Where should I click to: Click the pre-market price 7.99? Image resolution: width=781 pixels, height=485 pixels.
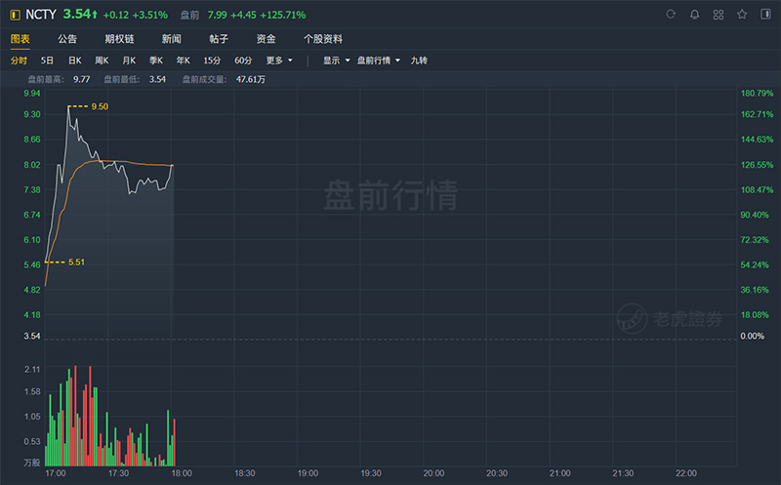217,15
